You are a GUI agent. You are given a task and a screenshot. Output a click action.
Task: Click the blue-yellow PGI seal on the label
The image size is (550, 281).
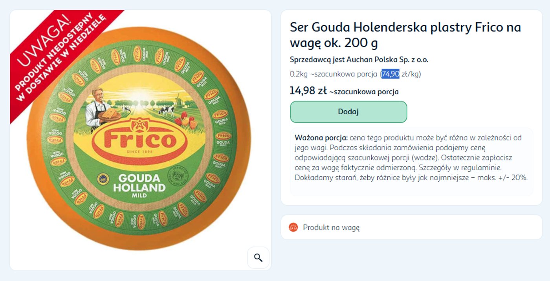[x=103, y=179]
